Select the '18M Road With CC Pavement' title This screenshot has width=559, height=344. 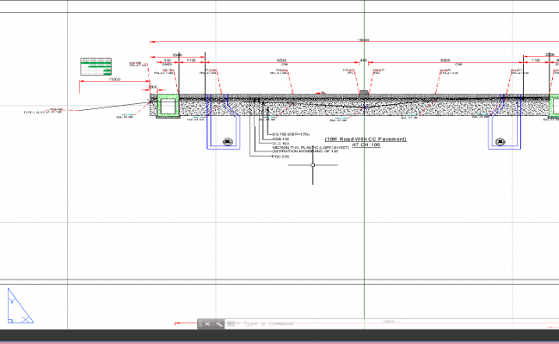(x=365, y=138)
